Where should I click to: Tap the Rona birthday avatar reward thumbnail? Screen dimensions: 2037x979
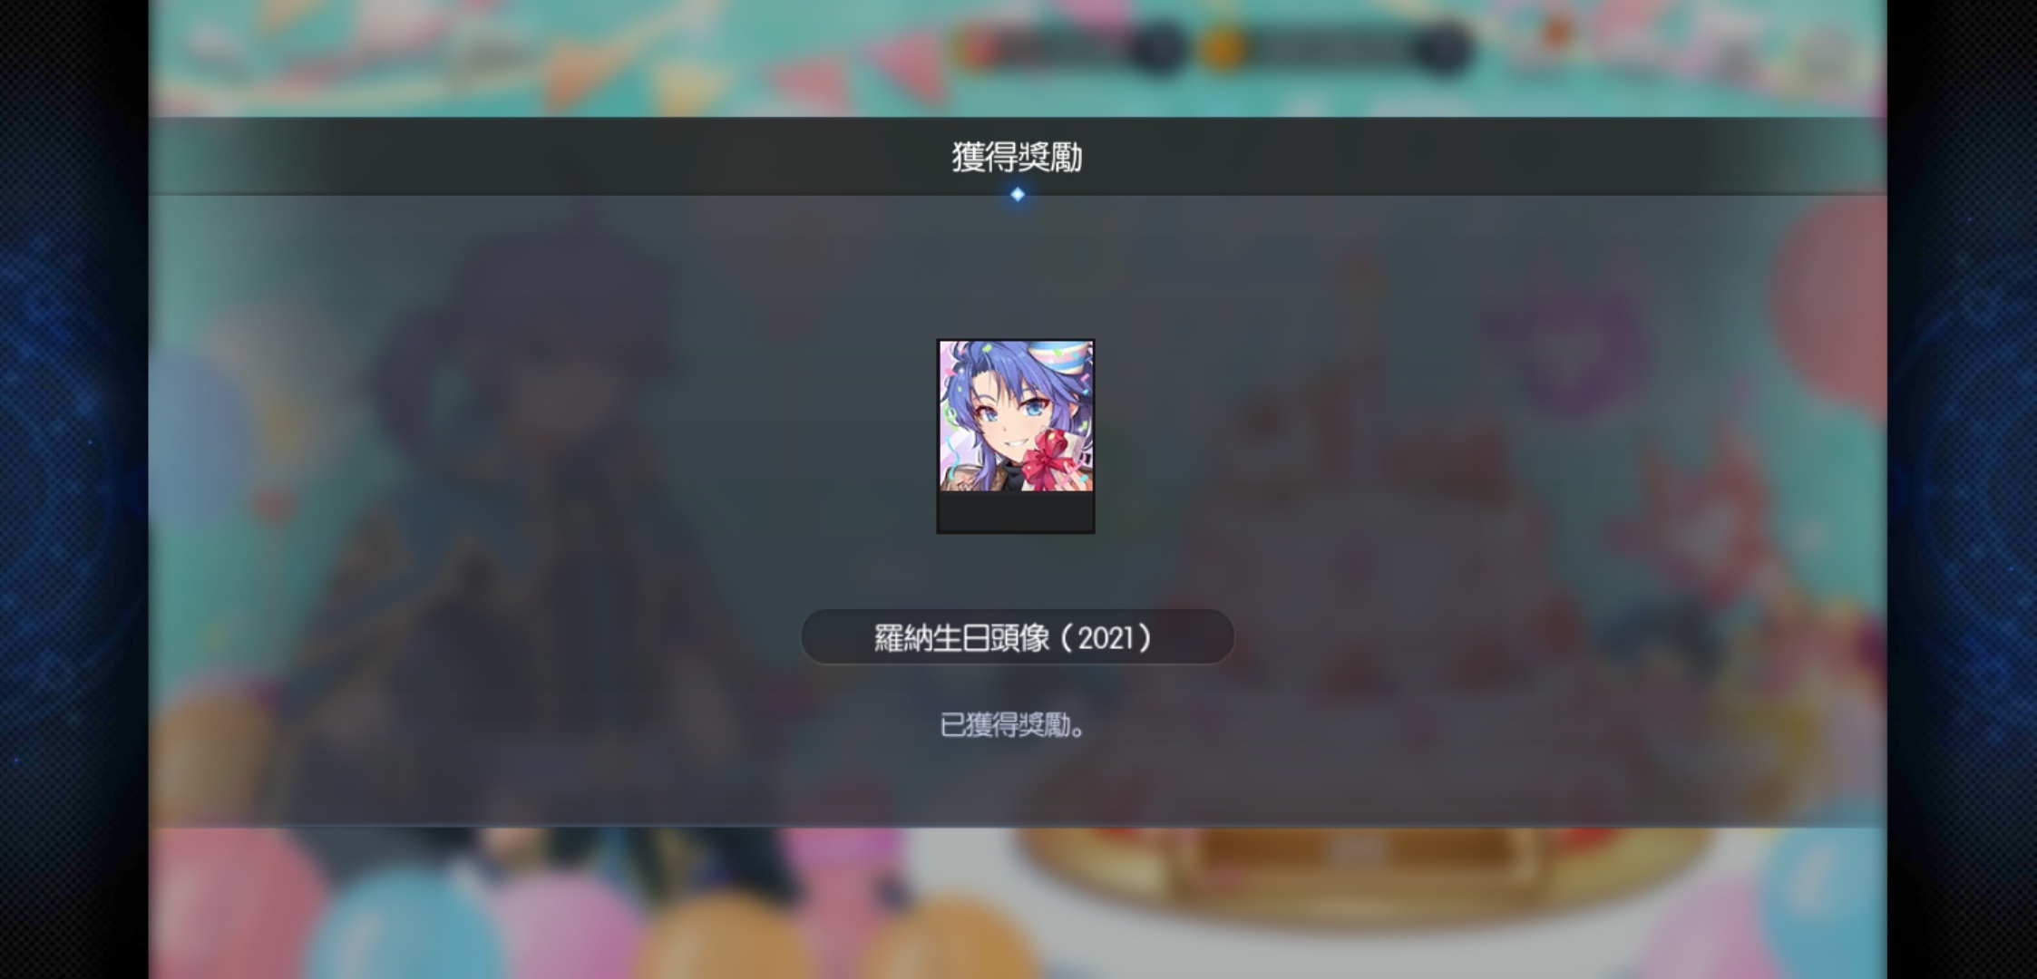pyautogui.click(x=1016, y=416)
